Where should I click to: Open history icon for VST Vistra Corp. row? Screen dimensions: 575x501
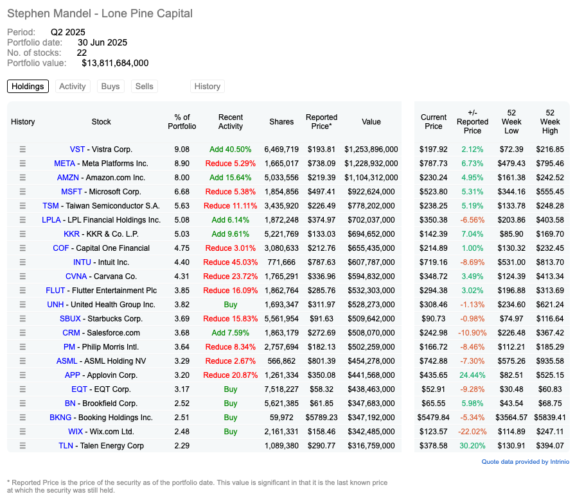[x=22, y=149]
